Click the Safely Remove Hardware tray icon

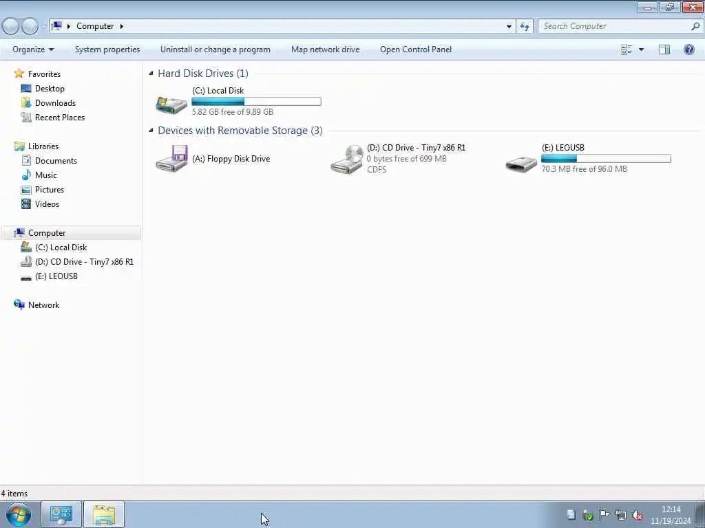tap(587, 515)
